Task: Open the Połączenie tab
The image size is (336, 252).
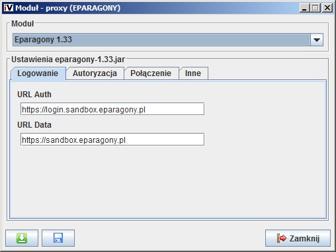Action: pos(151,73)
